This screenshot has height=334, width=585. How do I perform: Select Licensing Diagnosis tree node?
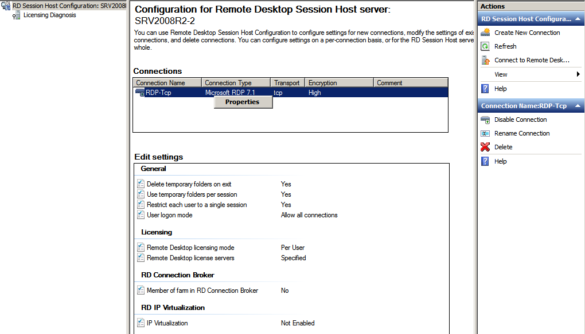50,15
